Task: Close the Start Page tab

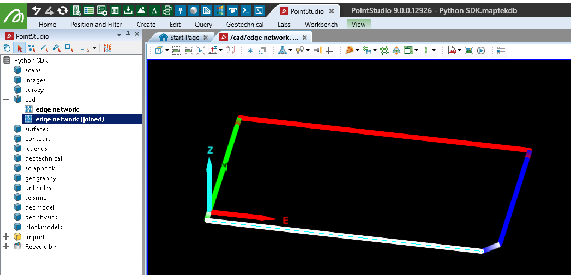Action: (206, 38)
